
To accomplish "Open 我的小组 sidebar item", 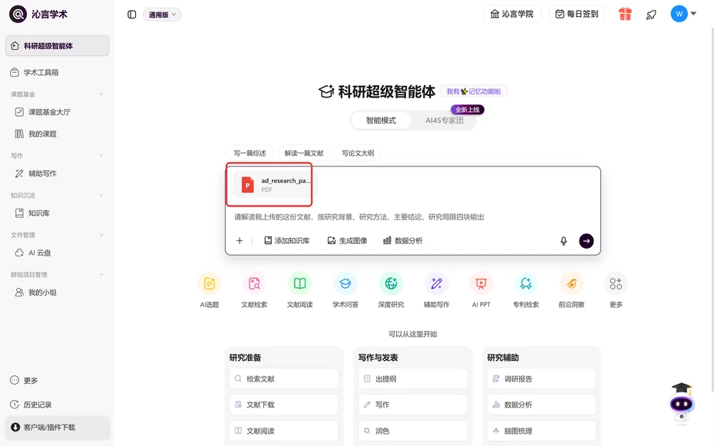I will 58,292.
